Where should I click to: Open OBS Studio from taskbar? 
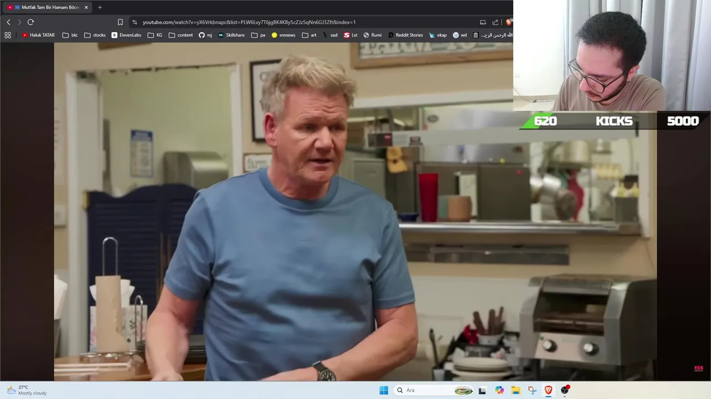pyautogui.click(x=565, y=390)
